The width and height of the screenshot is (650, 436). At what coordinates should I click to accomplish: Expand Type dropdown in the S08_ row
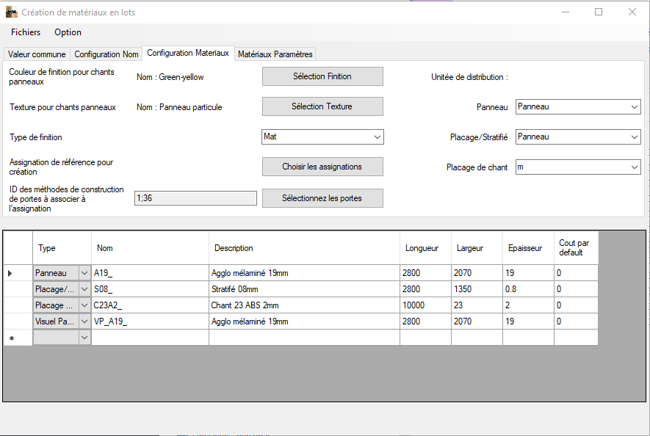[x=84, y=289]
